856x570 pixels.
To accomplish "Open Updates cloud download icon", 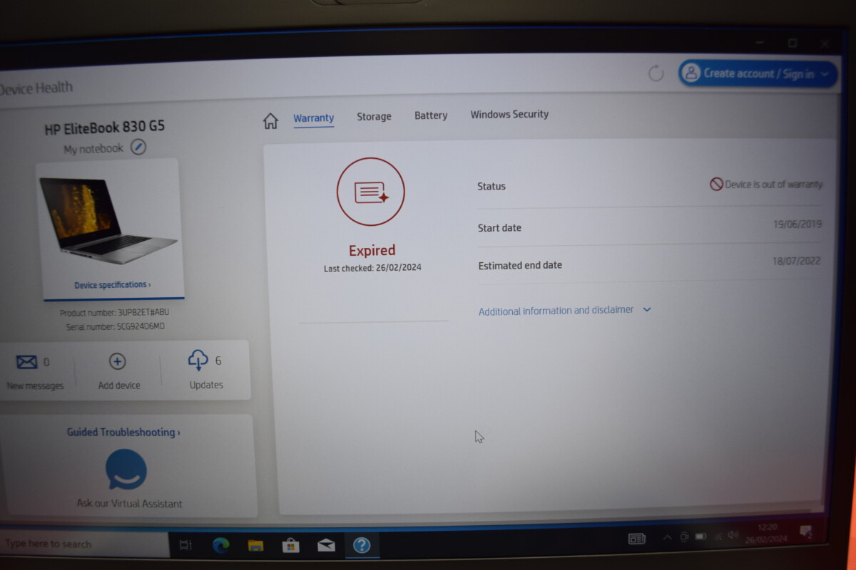I will (198, 361).
